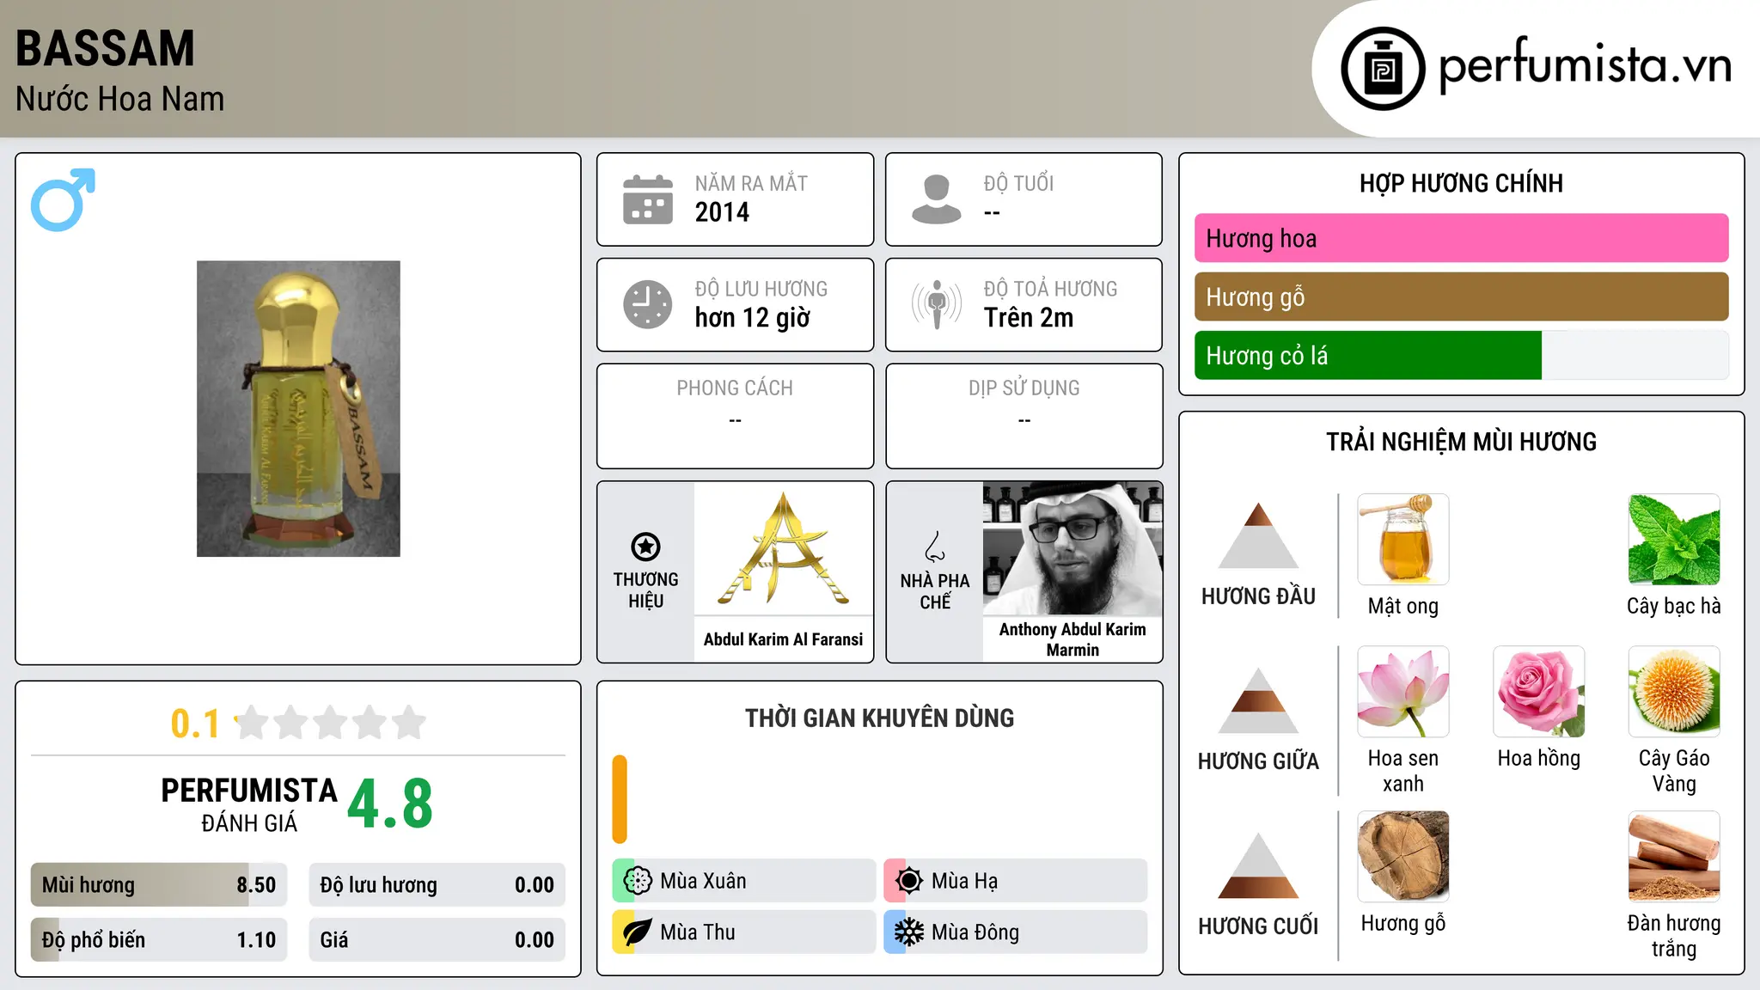Click the perfumista.vn site name

pyautogui.click(x=1585, y=66)
